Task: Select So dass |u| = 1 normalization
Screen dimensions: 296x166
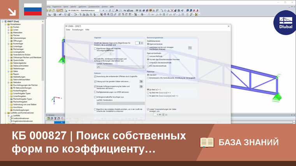Action: [148, 90]
